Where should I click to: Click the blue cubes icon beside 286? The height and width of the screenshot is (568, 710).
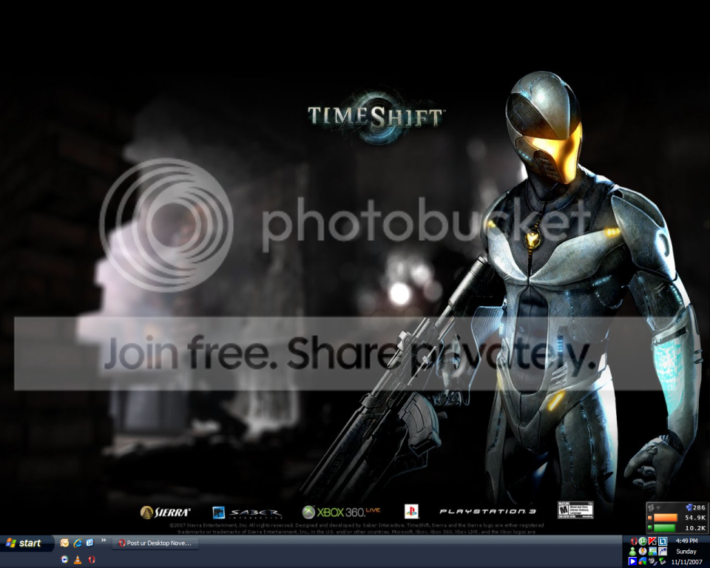[x=689, y=507]
